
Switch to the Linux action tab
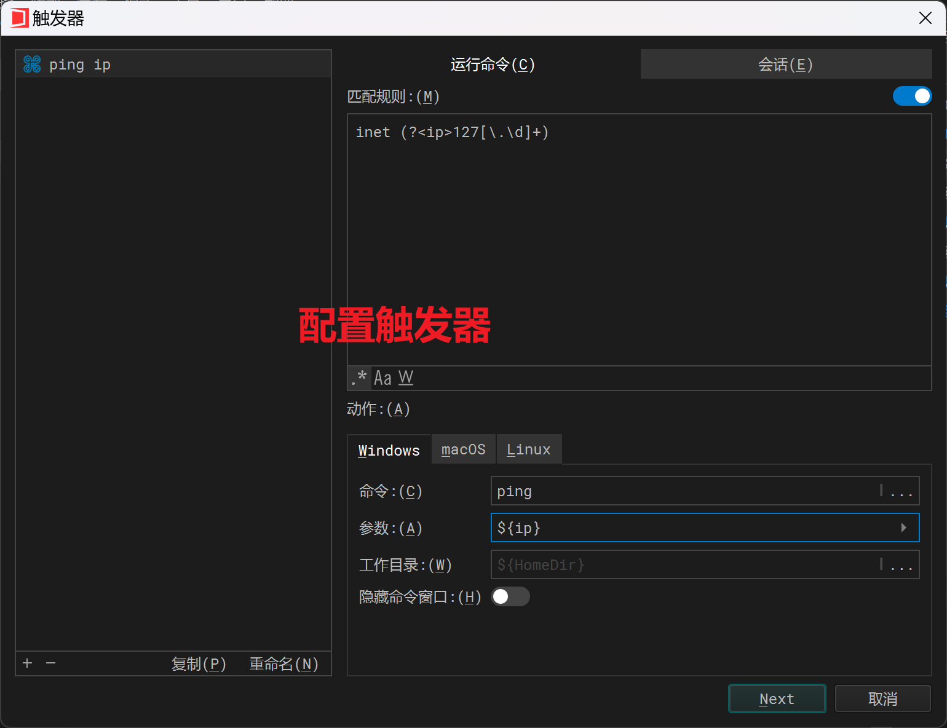[529, 449]
